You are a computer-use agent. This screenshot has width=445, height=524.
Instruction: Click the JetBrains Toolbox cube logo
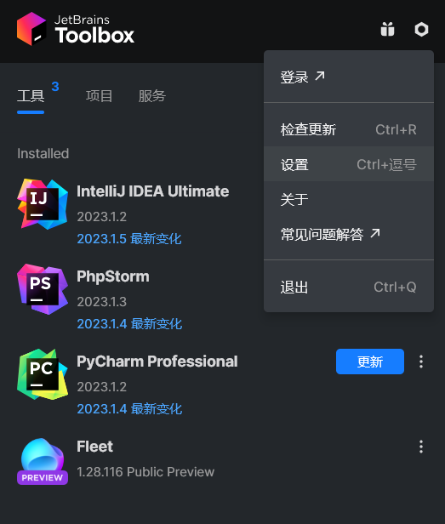click(31, 29)
